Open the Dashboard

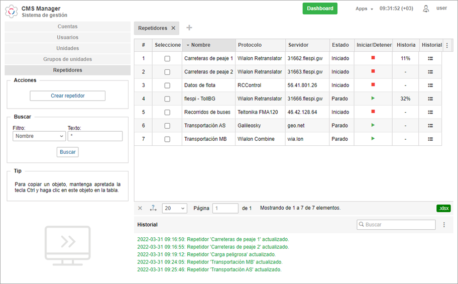(320, 9)
